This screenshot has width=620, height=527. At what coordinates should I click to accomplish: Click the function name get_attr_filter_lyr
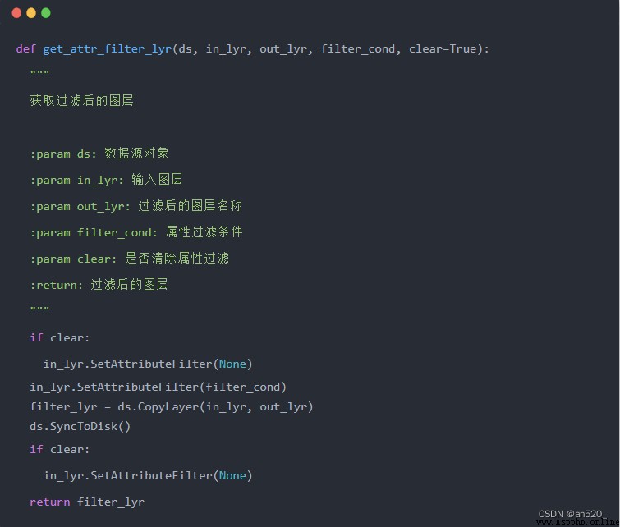click(x=107, y=49)
